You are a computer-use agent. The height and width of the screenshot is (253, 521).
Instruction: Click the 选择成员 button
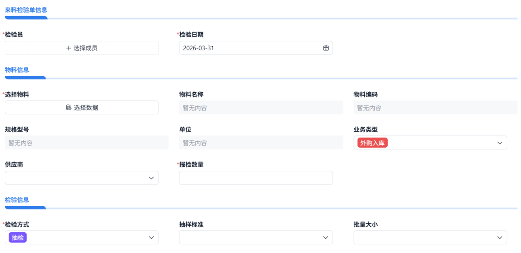point(82,47)
